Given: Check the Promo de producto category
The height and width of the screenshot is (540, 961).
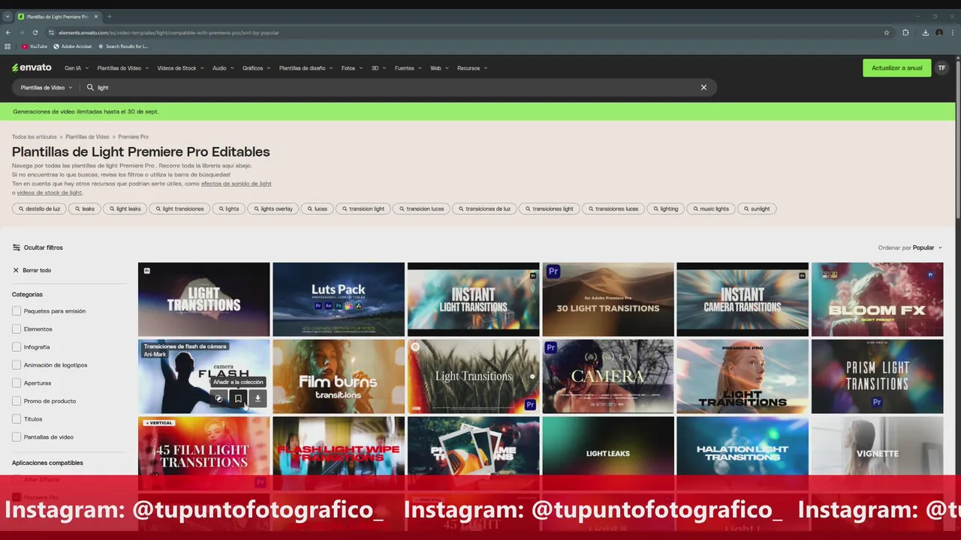Looking at the screenshot, I should tap(17, 401).
